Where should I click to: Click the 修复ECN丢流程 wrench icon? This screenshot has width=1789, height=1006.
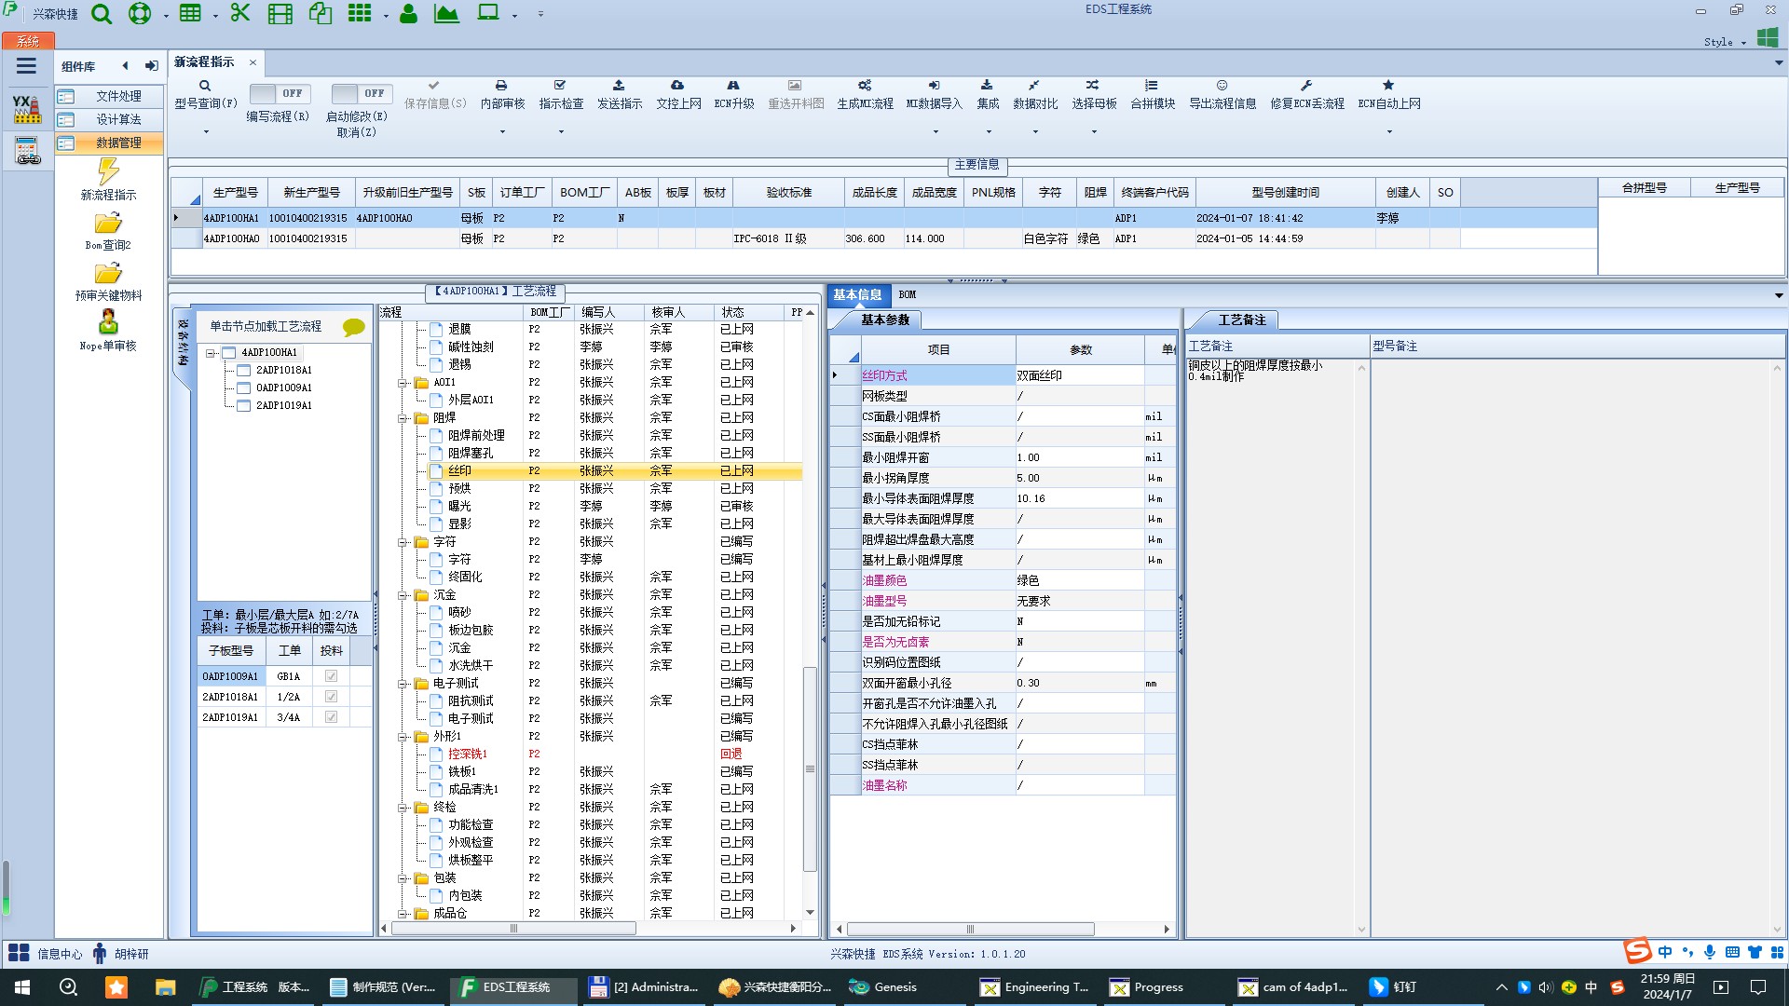tap(1306, 86)
